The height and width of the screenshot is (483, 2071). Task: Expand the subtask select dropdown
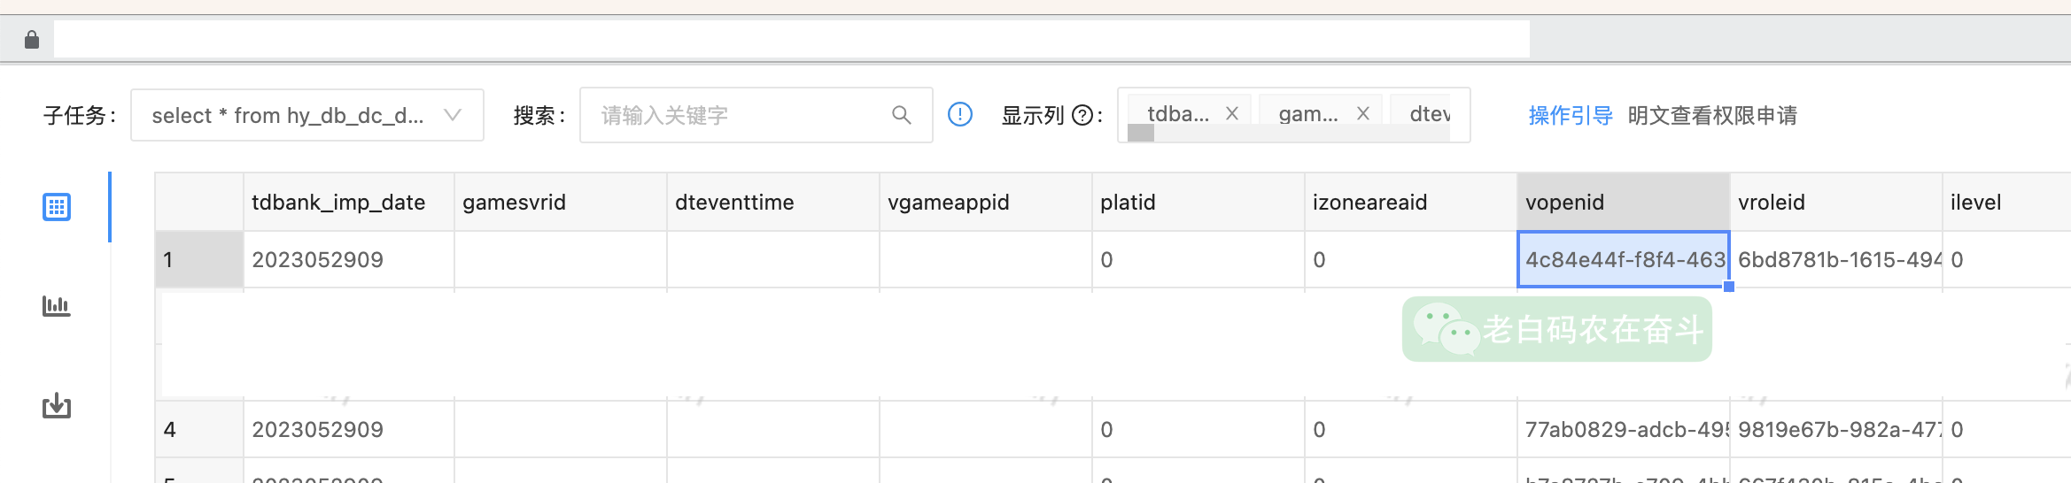tap(307, 115)
